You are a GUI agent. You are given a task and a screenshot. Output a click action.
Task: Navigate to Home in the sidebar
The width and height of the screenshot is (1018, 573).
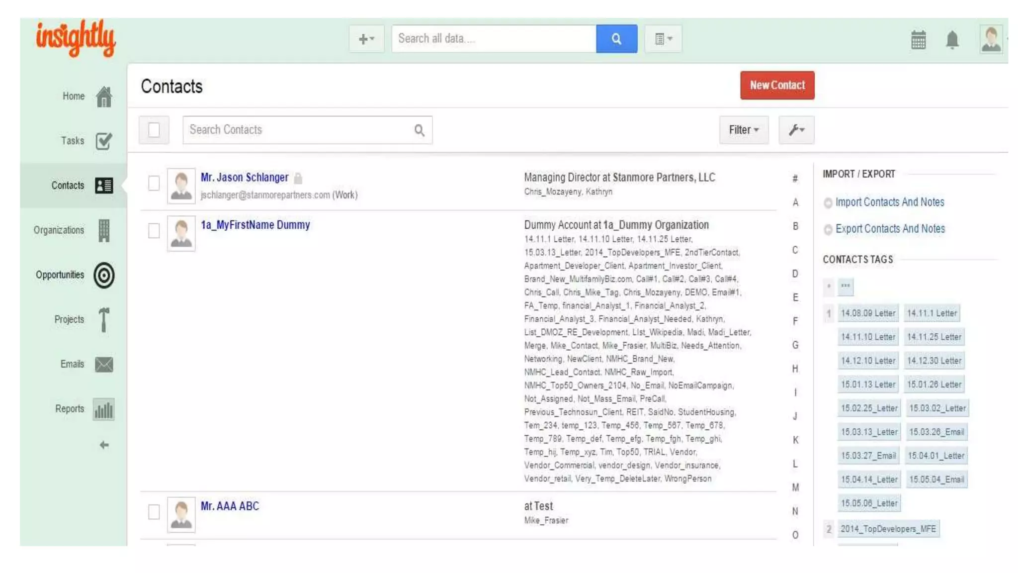(x=104, y=96)
